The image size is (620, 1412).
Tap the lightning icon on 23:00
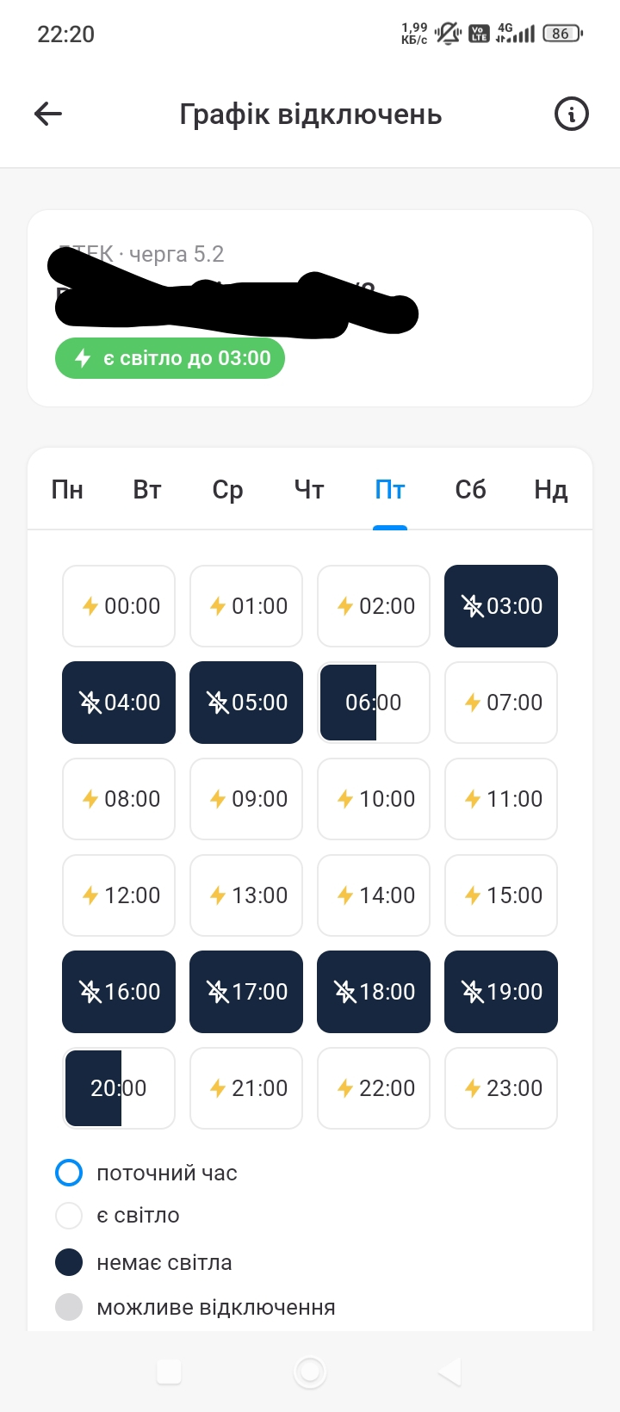coord(472,1088)
